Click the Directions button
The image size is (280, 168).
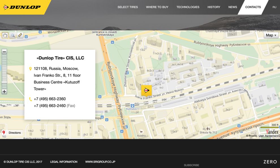(14, 132)
